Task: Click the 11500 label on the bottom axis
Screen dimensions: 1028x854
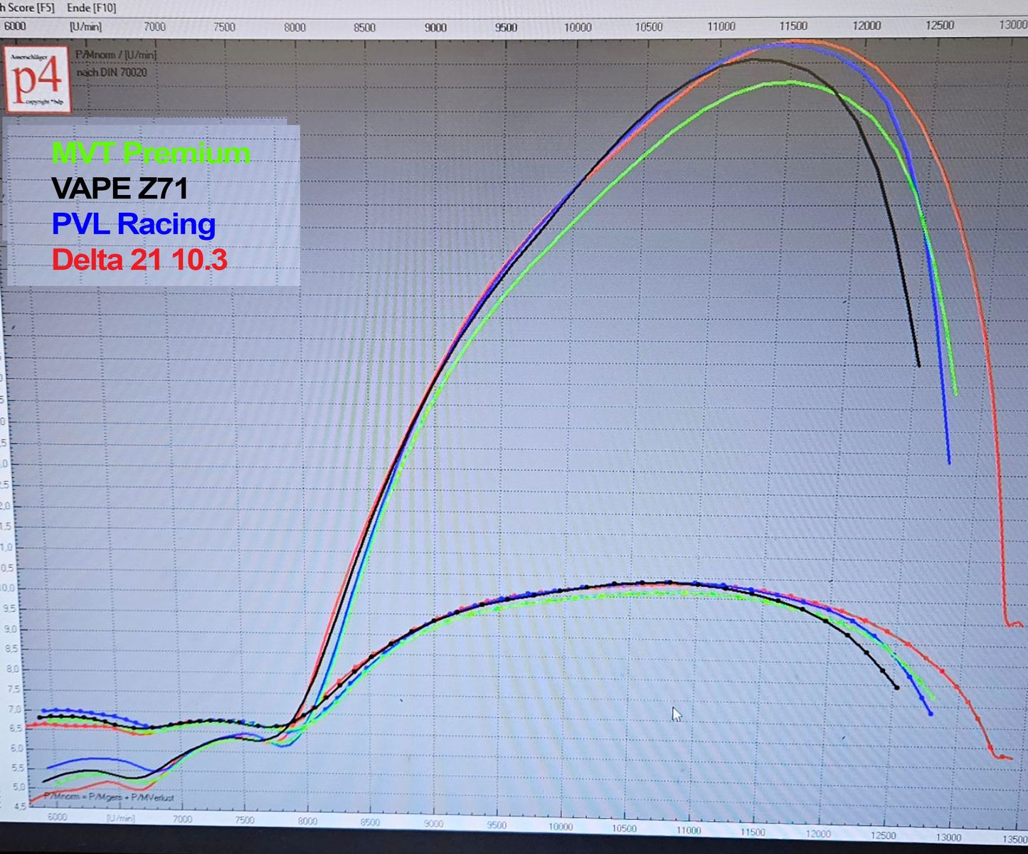Action: point(753,831)
